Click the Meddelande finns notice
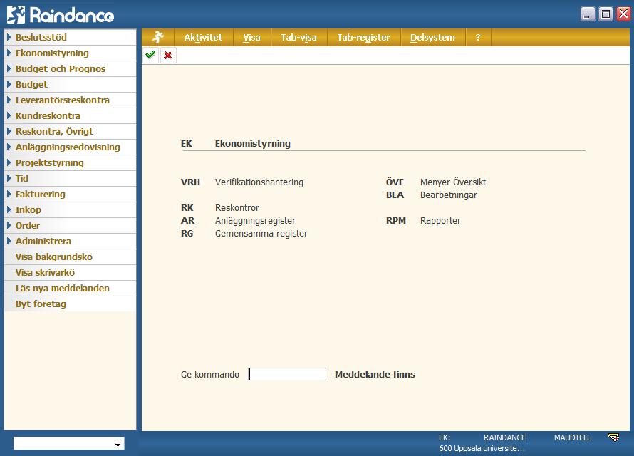Viewport: 634px width, 456px height. (x=375, y=374)
